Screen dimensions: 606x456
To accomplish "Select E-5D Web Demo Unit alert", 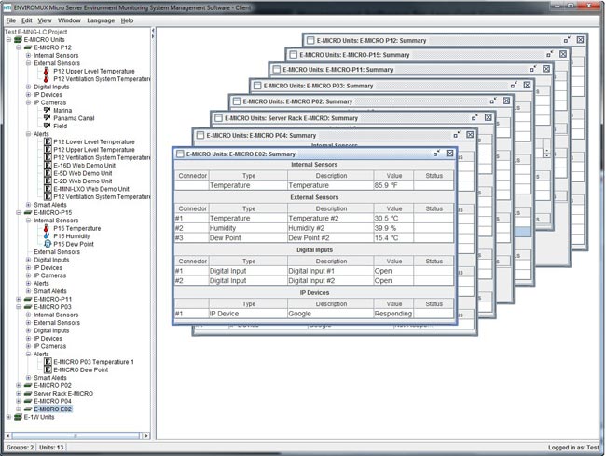I will [83, 173].
